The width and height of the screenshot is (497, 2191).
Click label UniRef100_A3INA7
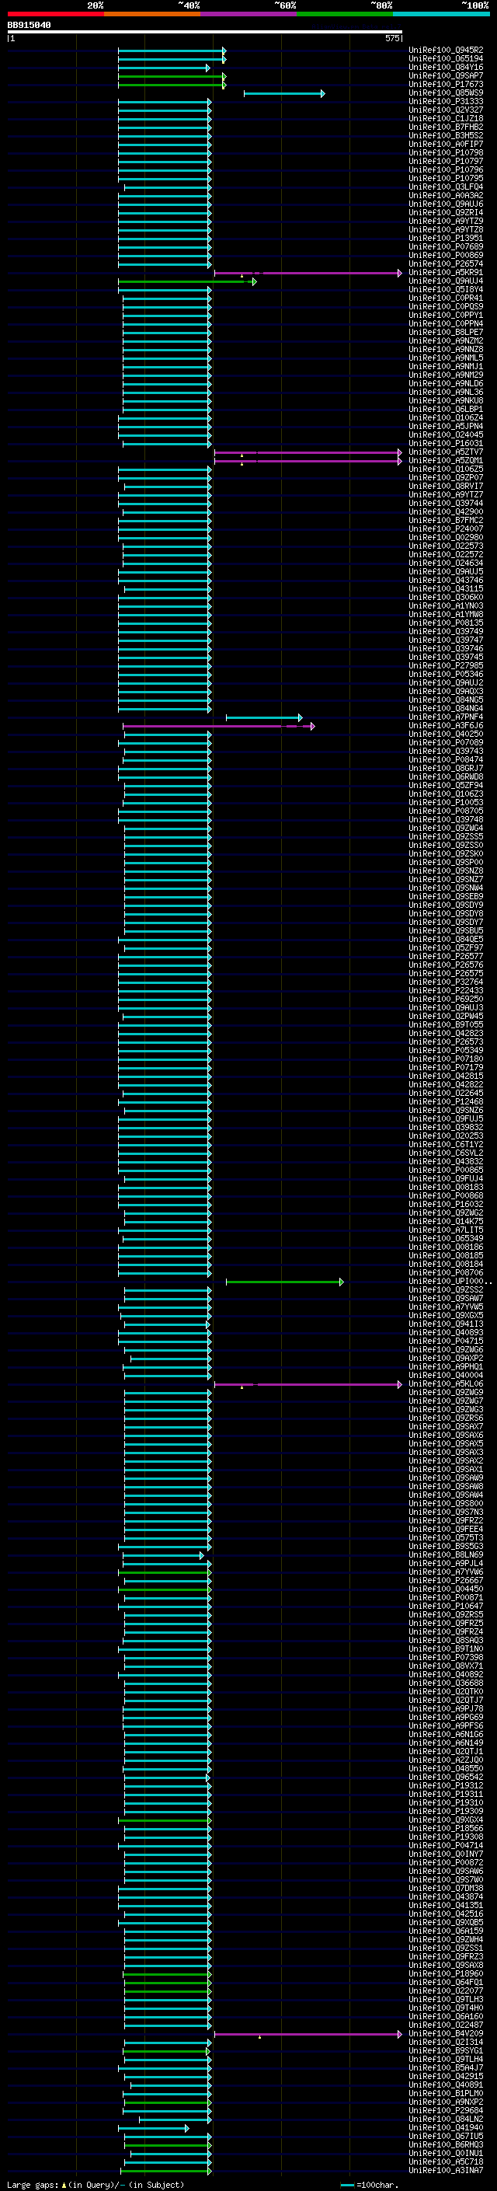coord(434,2171)
